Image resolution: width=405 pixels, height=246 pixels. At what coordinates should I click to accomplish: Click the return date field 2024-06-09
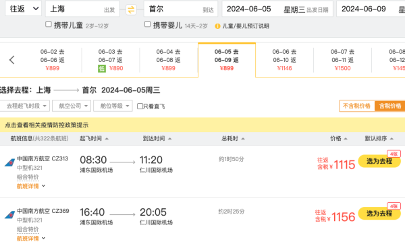click(x=371, y=9)
